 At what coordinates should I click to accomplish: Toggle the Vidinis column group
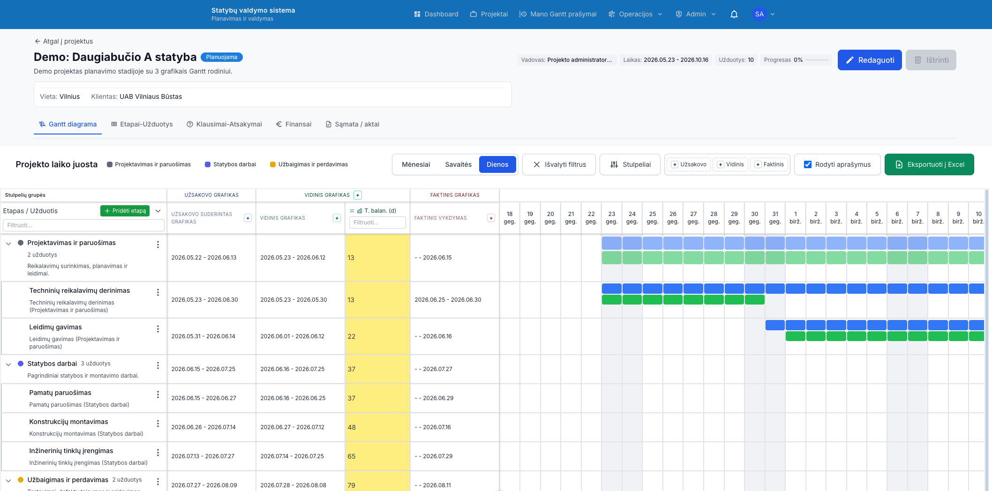pyautogui.click(x=731, y=164)
